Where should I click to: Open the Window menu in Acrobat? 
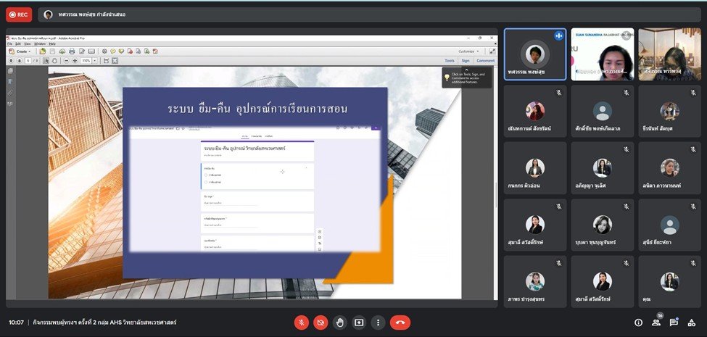pos(40,43)
